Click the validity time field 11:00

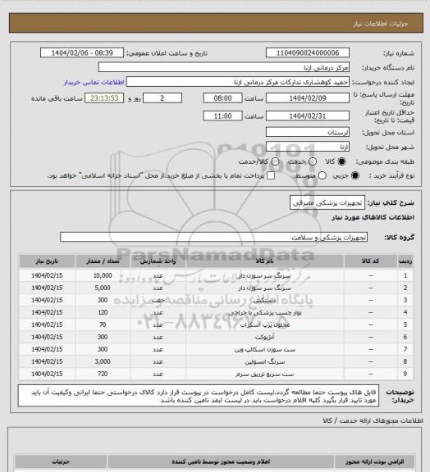coord(223,116)
